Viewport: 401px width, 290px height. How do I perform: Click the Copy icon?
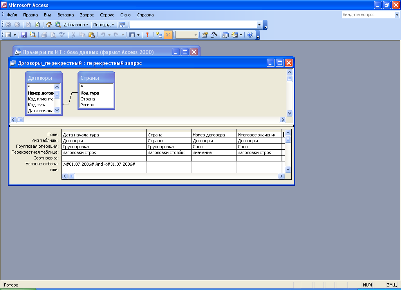coord(82,35)
